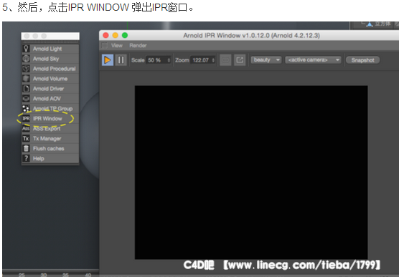
Task: Select the Arnold Procedural label
Action: pos(55,69)
